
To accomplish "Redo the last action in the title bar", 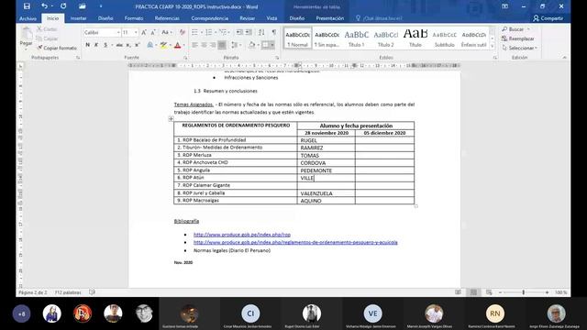I will click(x=63, y=6).
